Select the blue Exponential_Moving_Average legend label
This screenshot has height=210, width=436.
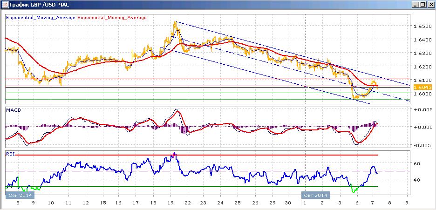(41, 18)
